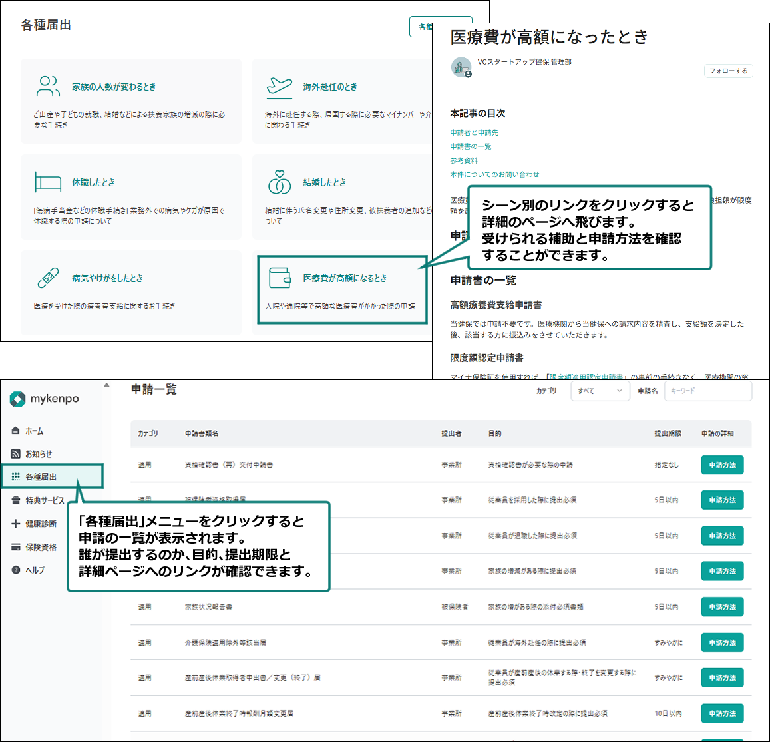
Task: Click the mykenpo logo icon
Action: 18,399
